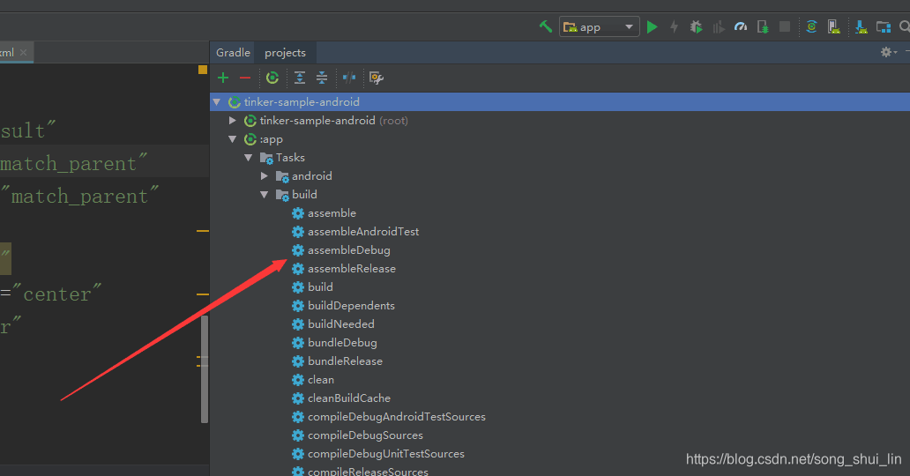Screen dimensions: 910x476
Task: Start debugging with the bug icon
Action: point(696,26)
